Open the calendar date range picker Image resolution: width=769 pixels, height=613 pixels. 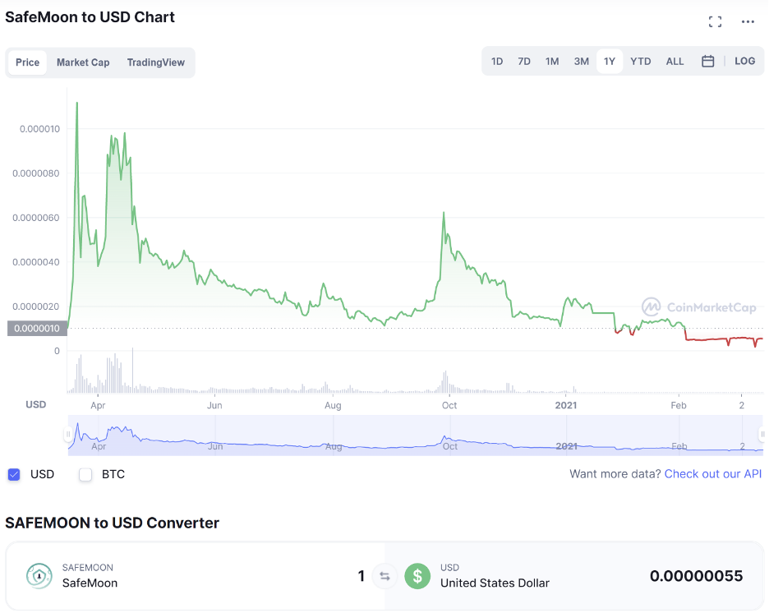coord(708,62)
